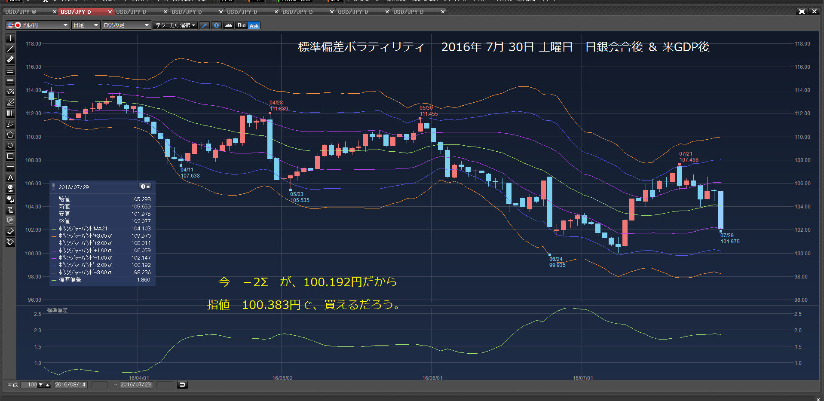Click the 04/28 111.689 high price label
This screenshot has width=824, height=401.
click(x=279, y=106)
